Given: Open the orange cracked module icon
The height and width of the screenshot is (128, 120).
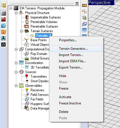Looking at the screenshot, I should pyautogui.click(x=3, y=32).
